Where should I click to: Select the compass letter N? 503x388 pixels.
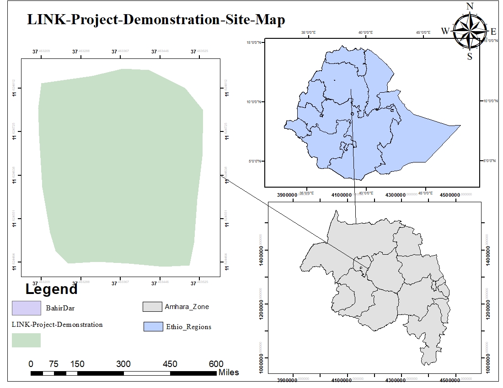pos(470,6)
